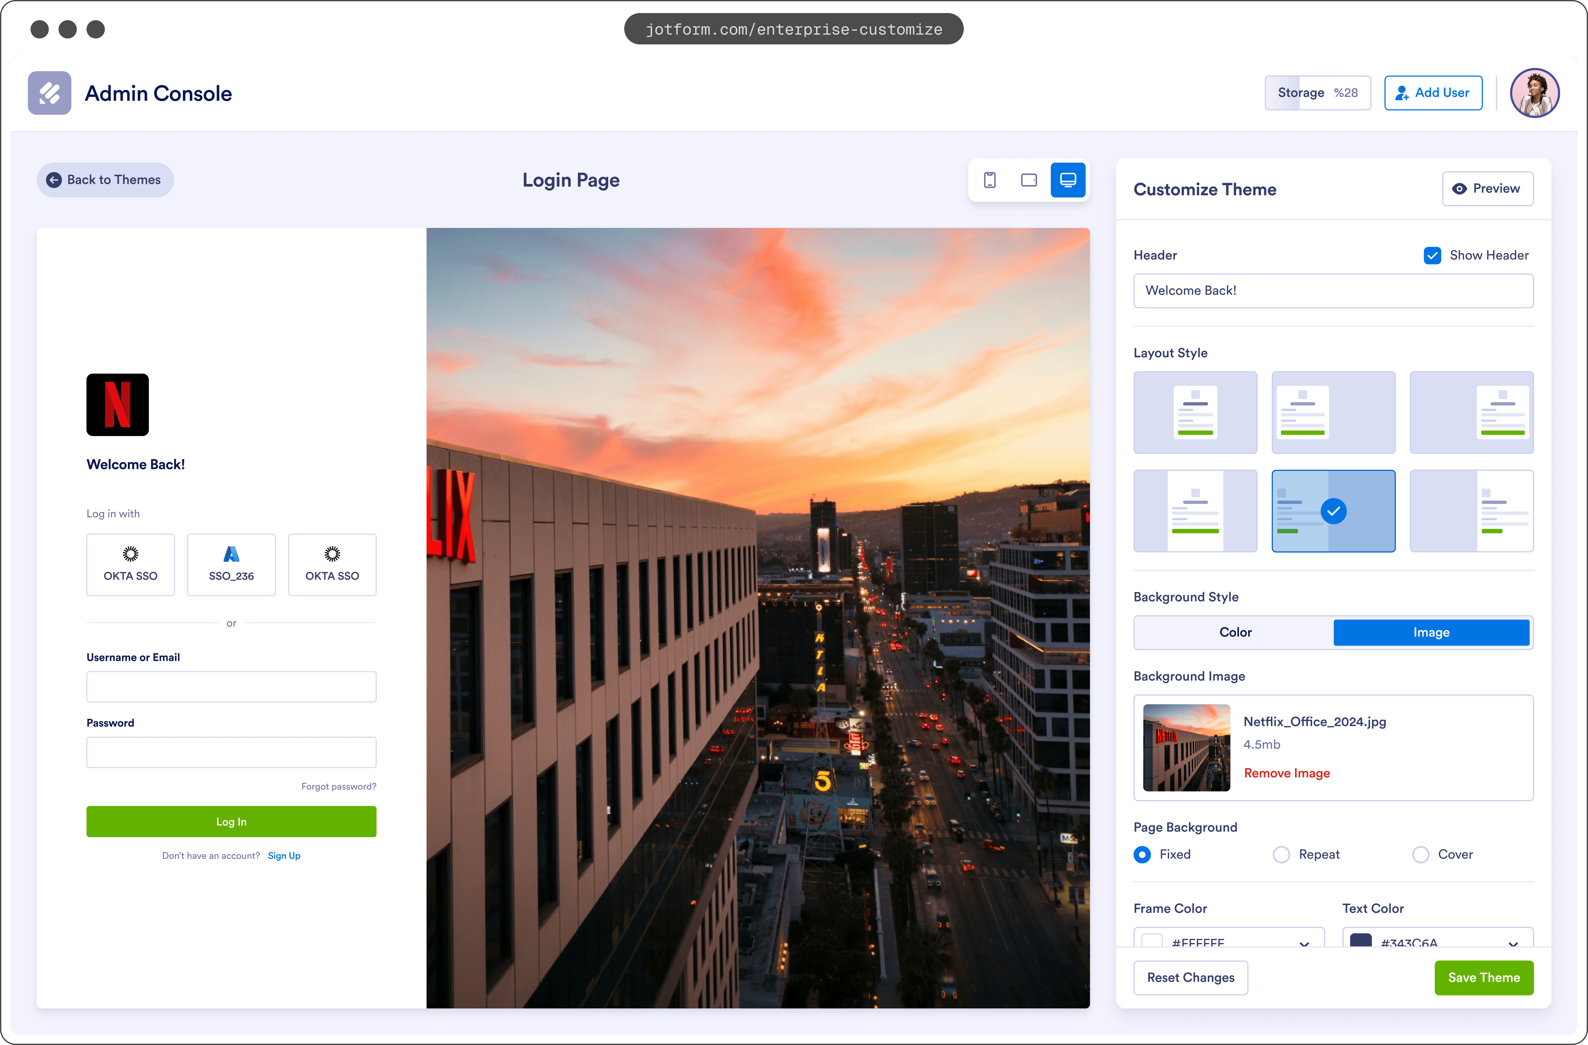1588x1045 pixels.
Task: Select desktop monitor preview icon
Action: pyautogui.click(x=1068, y=180)
